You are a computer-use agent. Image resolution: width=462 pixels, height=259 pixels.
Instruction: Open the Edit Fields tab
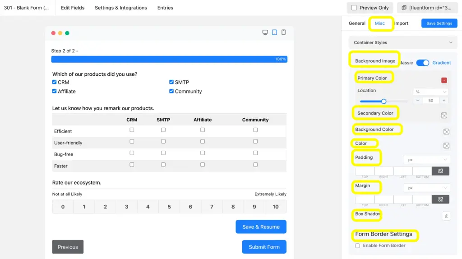73,8
